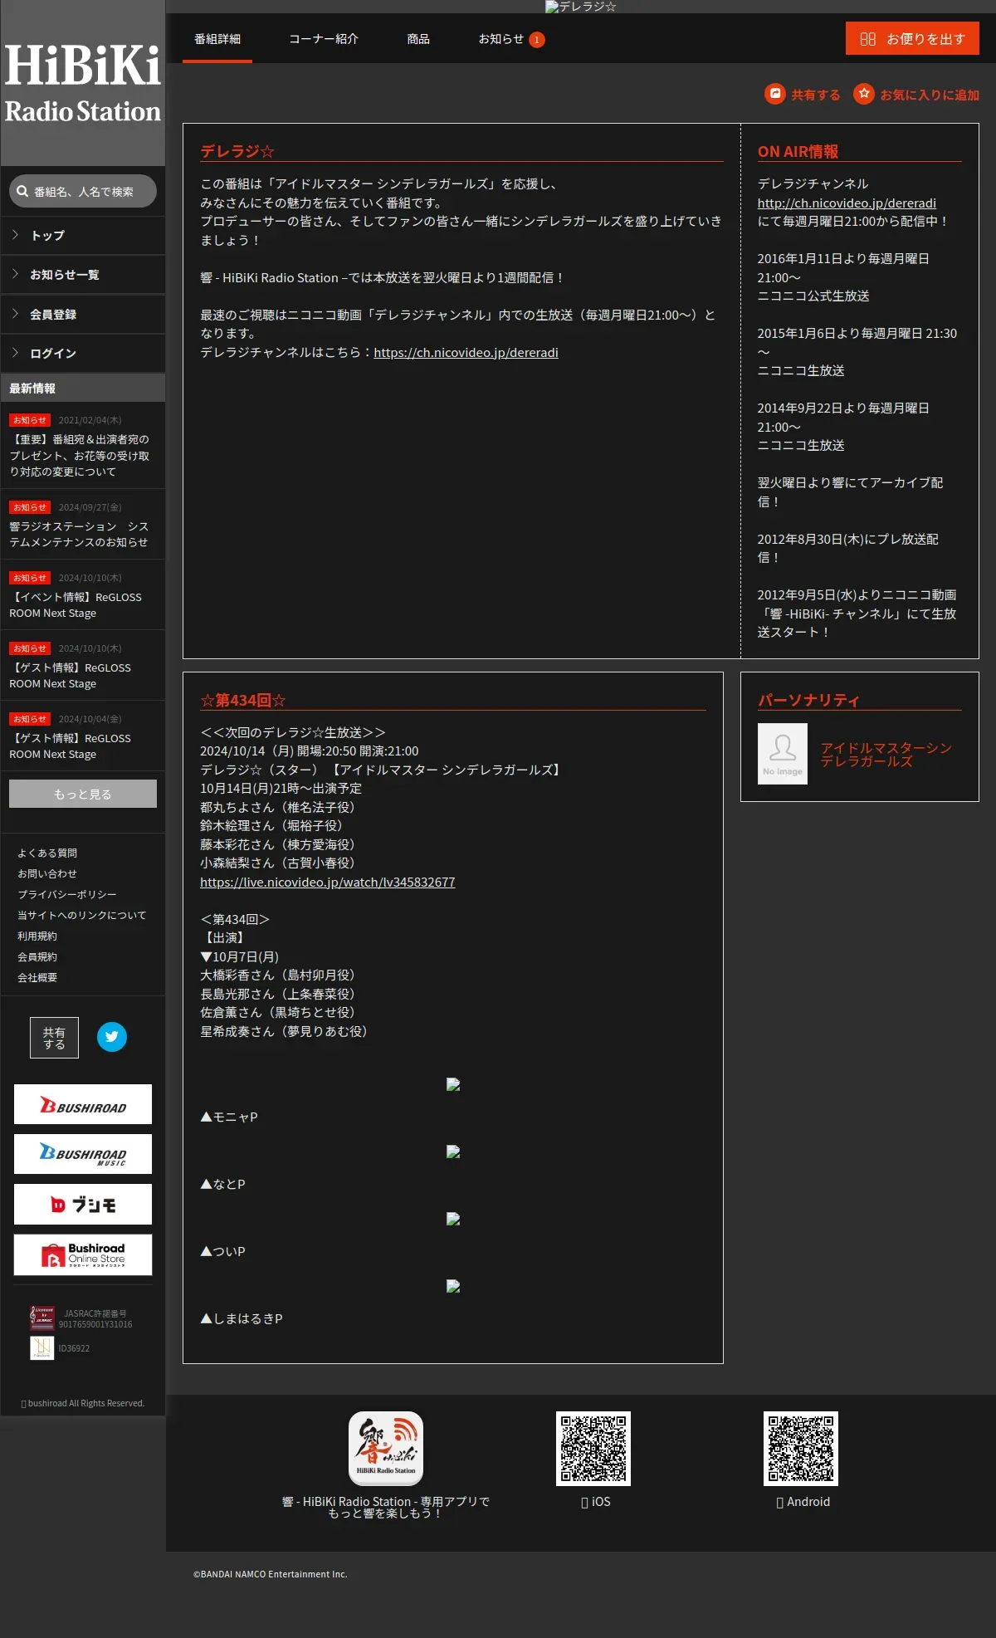Click the personality No Image avatar

783,754
